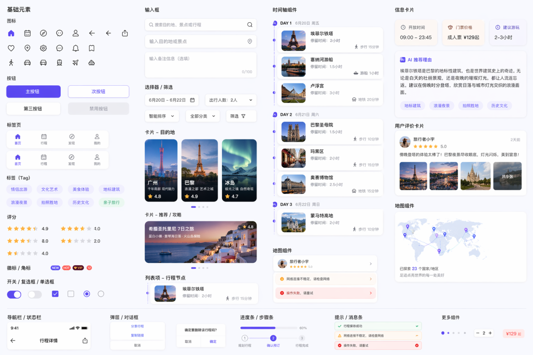
Task: Select 复制链接 in the action sheet
Action: (137, 335)
